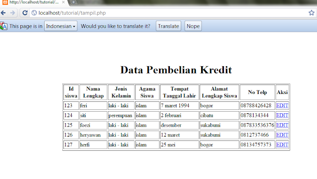Click EDIT link for herfi row
This screenshot has width=317, height=179.
282,145
